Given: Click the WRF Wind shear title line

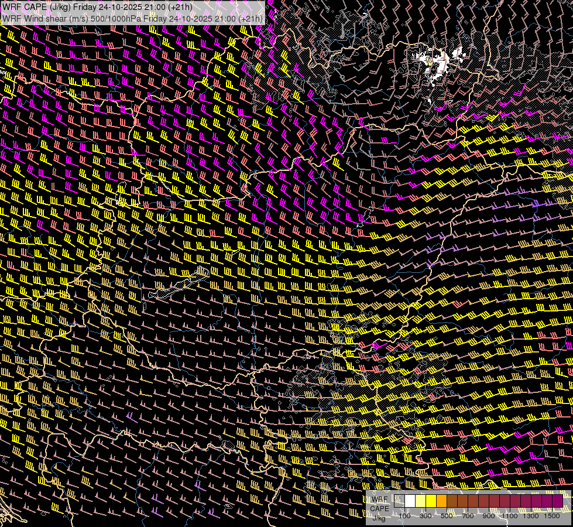Looking at the screenshot, I should click(x=132, y=18).
